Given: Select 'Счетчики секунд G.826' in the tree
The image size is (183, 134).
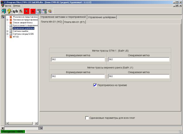Looking at the screenshot, I should [23, 34].
